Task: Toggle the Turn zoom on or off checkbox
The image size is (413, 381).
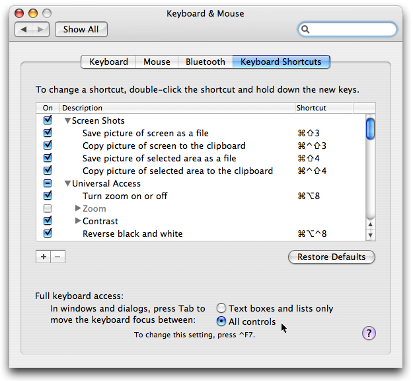Action: pyautogui.click(x=48, y=196)
